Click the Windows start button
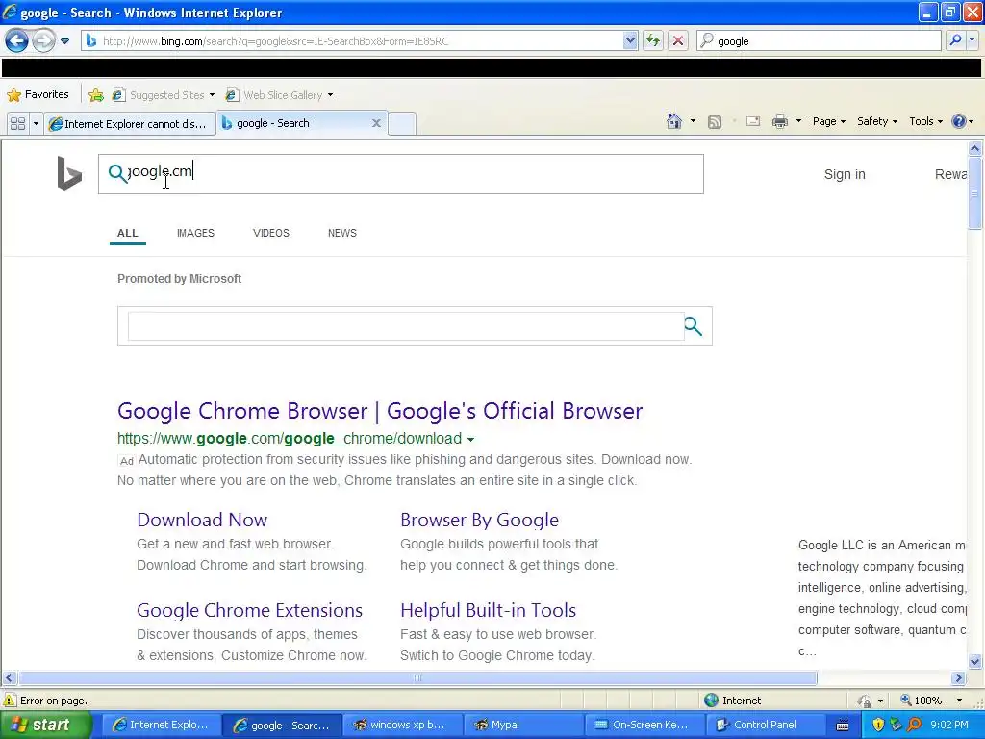This screenshot has width=985, height=739. click(45, 726)
